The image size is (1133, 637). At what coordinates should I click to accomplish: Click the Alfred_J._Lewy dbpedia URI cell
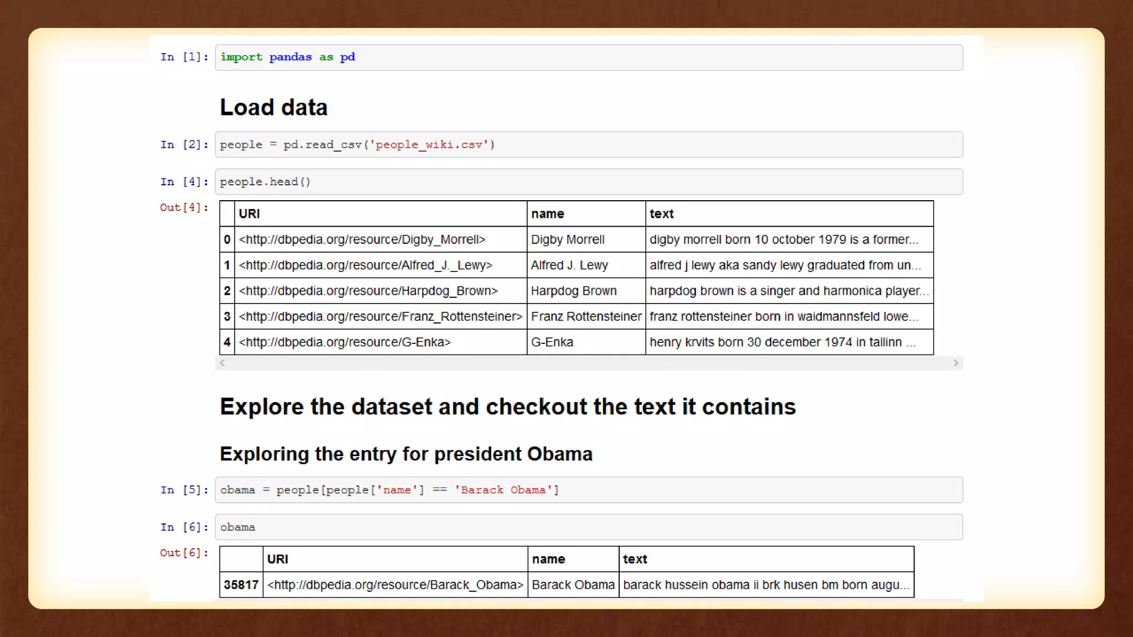(x=365, y=265)
